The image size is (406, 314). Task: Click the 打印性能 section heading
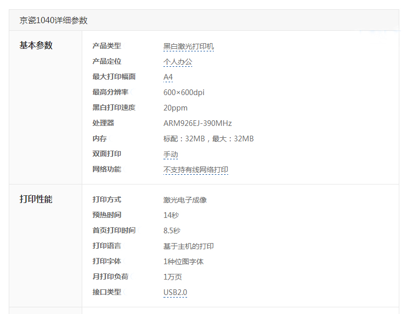click(x=36, y=199)
